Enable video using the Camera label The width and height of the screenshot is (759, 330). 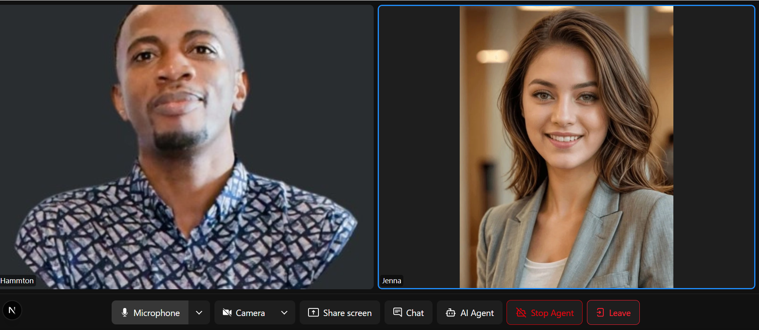tap(250, 313)
